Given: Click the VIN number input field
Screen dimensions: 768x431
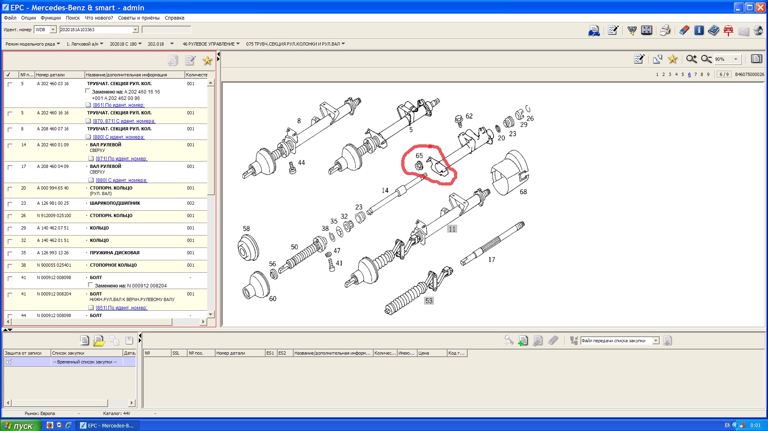Looking at the screenshot, I should point(96,30).
